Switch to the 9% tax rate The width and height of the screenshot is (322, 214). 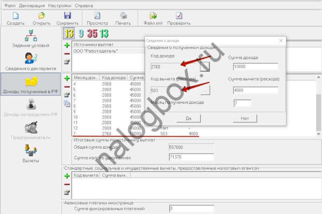coord(81,34)
